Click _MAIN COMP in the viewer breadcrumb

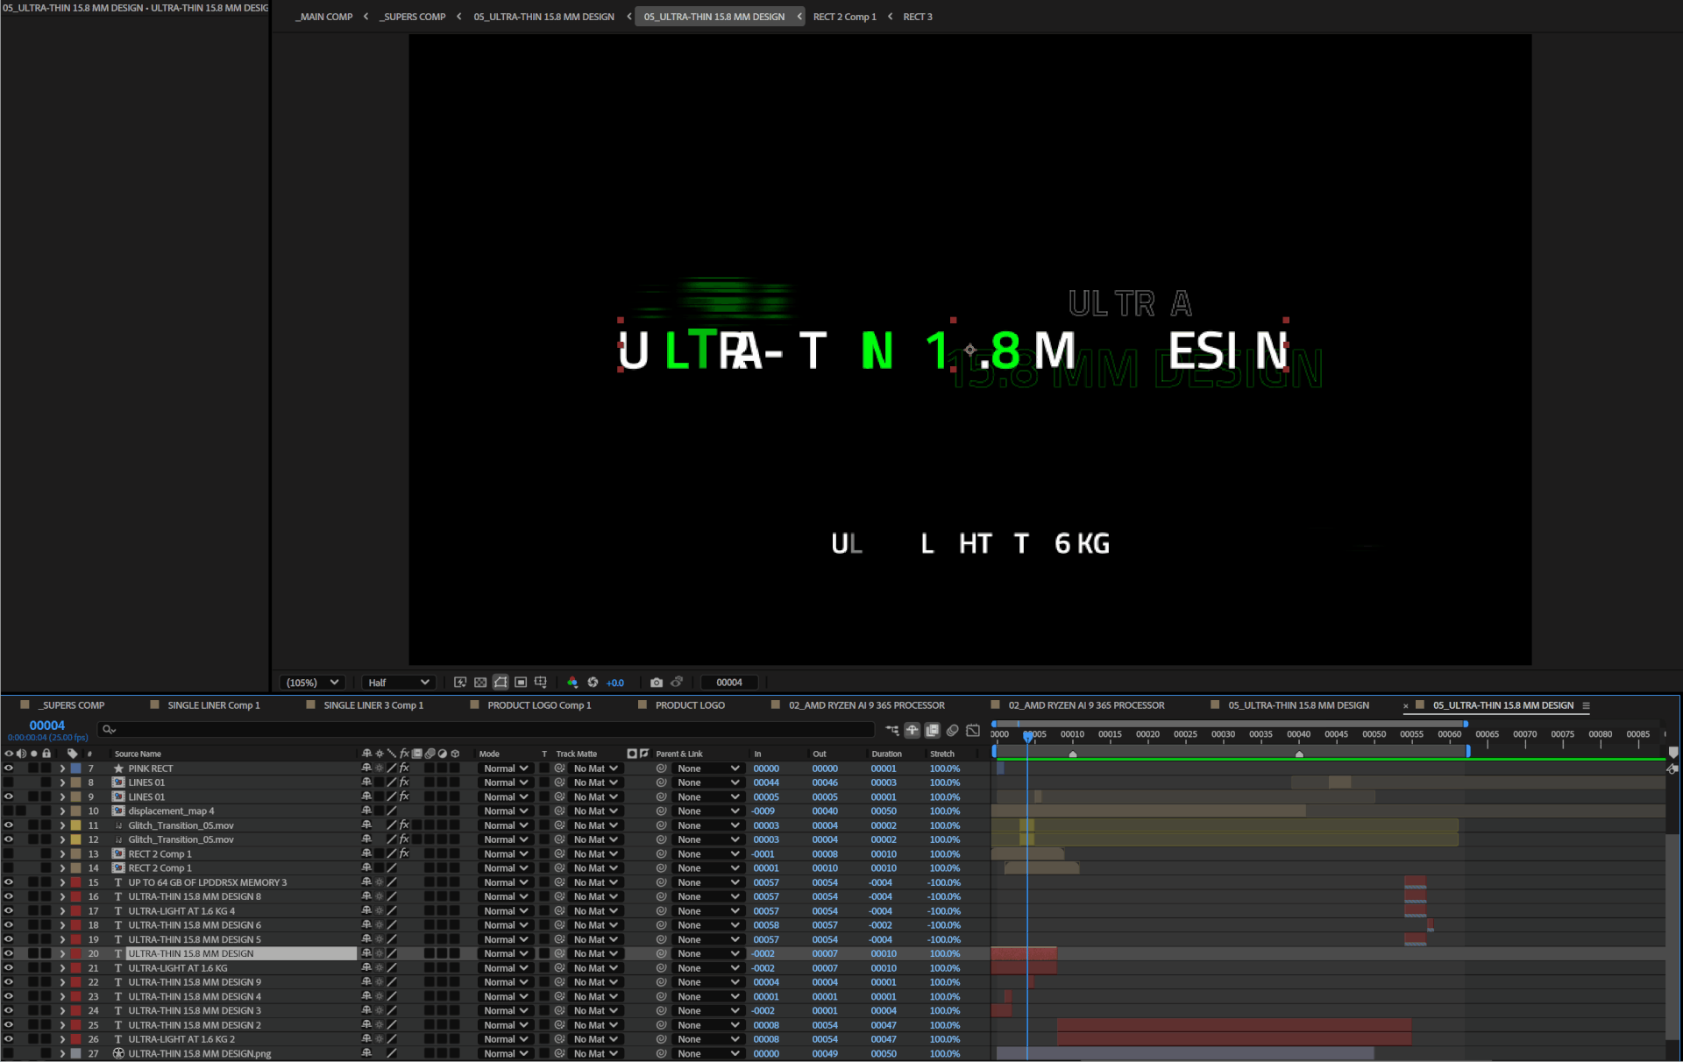pyautogui.click(x=325, y=17)
